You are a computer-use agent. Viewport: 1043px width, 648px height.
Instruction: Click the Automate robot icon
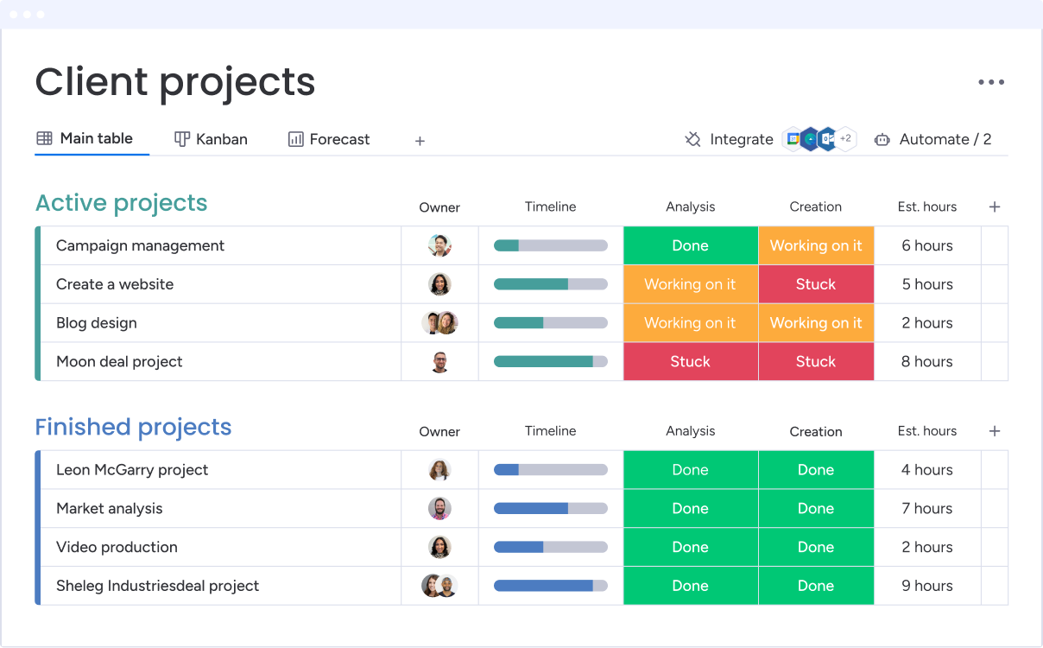(882, 139)
